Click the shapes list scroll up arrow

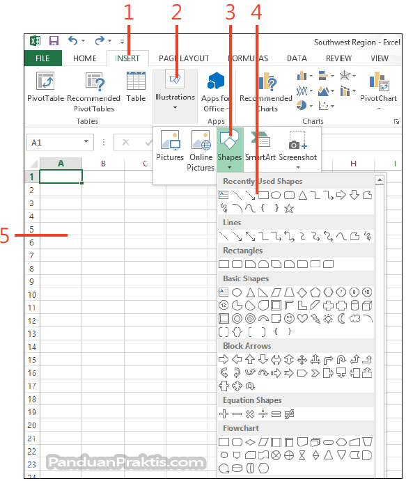(380, 180)
